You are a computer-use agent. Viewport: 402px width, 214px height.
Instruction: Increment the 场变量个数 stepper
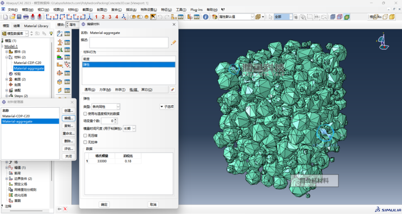coord(116,119)
